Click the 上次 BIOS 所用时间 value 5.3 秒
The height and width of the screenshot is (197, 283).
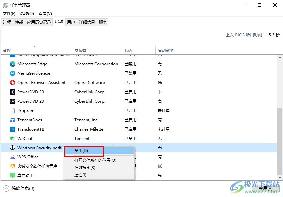pyautogui.click(x=274, y=35)
